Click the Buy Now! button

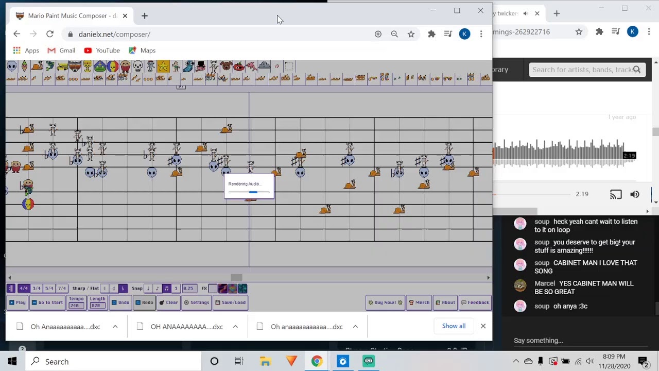[385, 302]
